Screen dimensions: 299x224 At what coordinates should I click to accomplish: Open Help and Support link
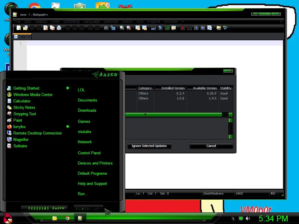click(x=92, y=184)
